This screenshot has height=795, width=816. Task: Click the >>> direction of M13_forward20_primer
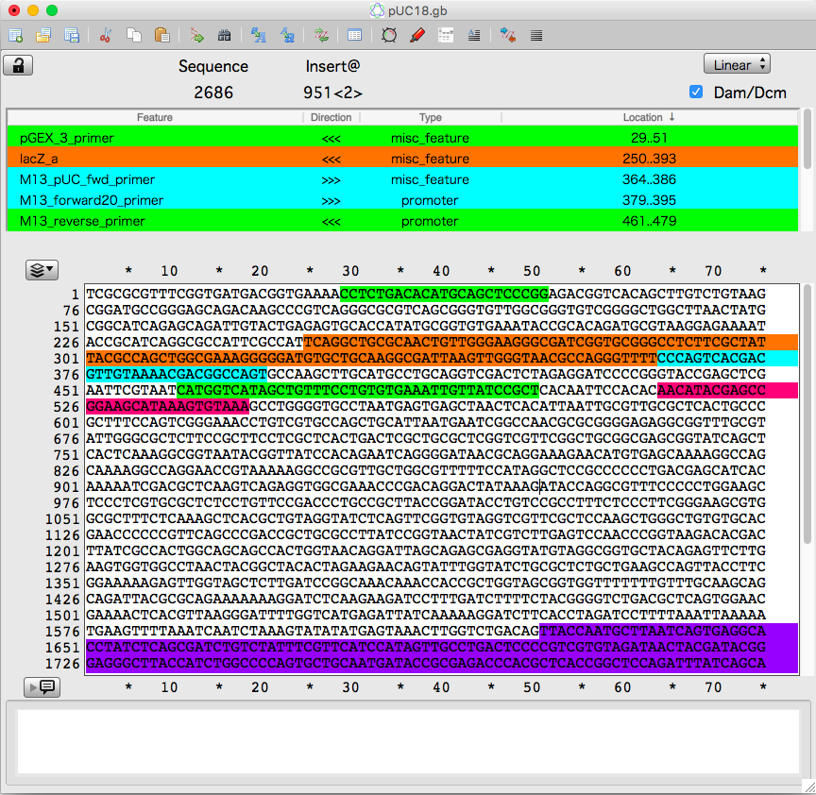click(x=331, y=201)
